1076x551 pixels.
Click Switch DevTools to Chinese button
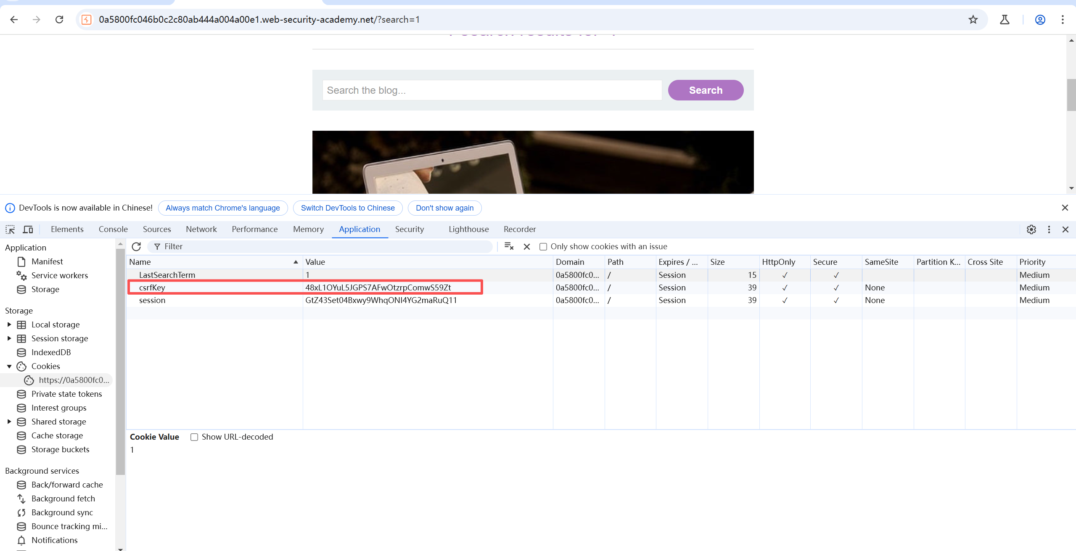click(x=347, y=208)
